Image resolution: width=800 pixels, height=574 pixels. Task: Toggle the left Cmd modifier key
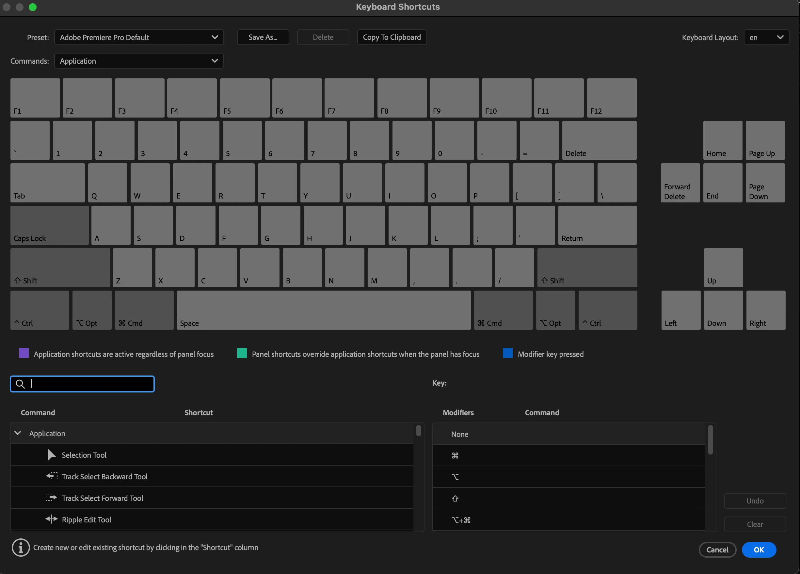point(144,310)
